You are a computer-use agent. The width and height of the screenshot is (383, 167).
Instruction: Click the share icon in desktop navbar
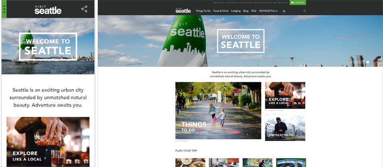[x=304, y=11]
